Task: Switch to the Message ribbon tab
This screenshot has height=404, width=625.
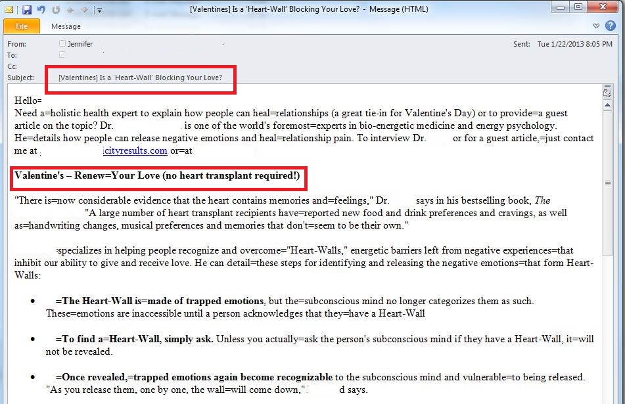Action: (x=66, y=26)
